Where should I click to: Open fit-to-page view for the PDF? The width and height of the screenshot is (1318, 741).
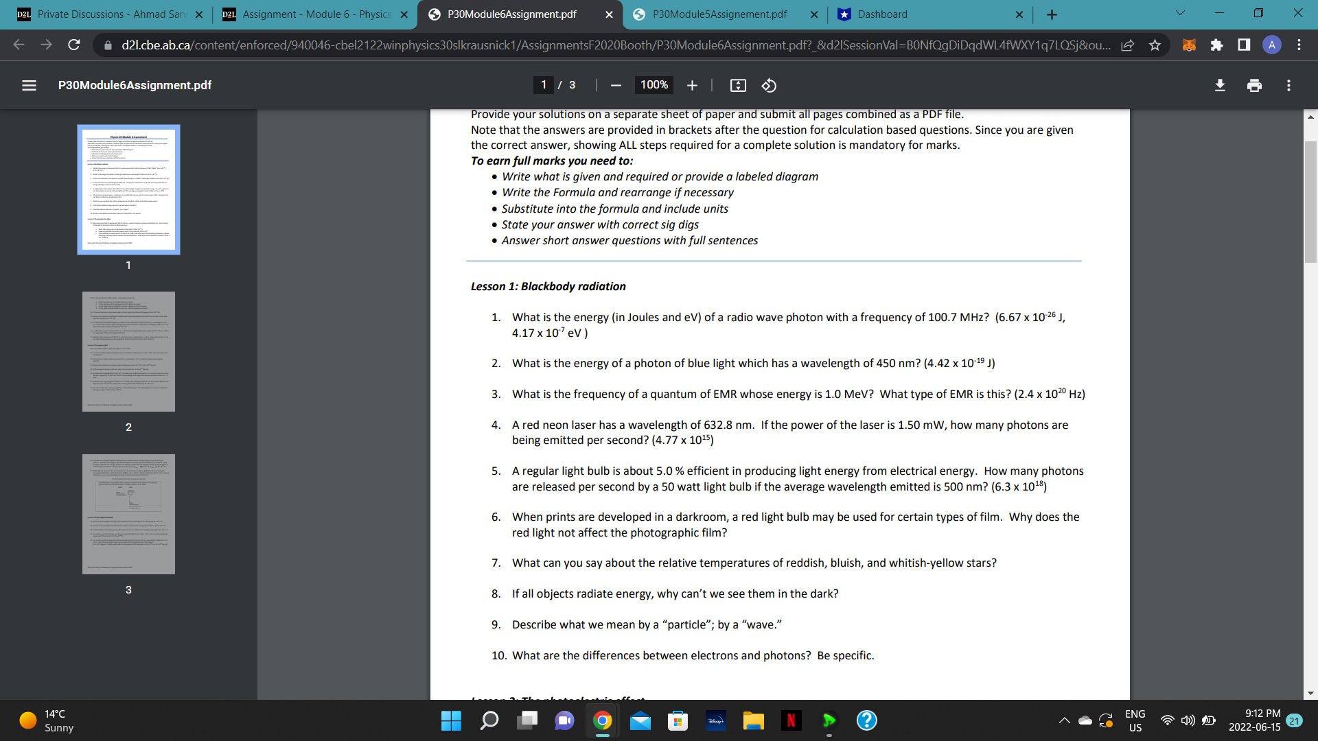click(738, 85)
